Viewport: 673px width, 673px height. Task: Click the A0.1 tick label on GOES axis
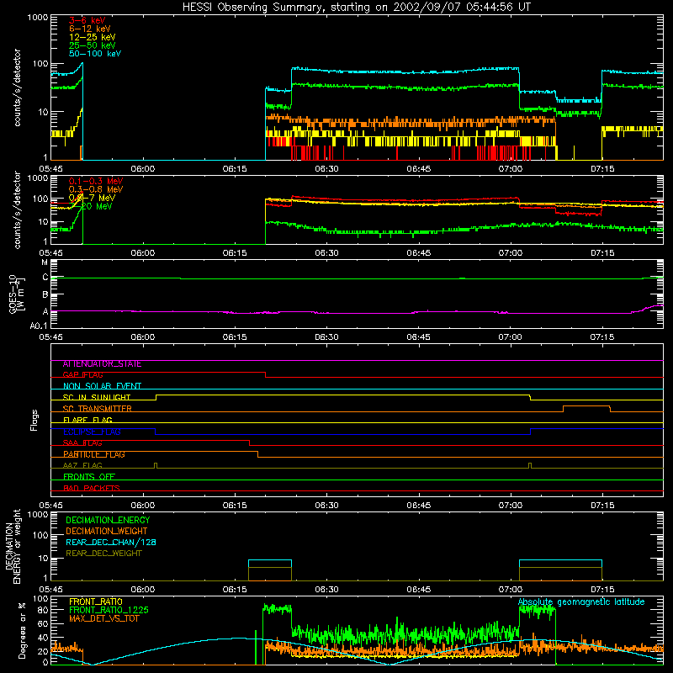point(39,326)
